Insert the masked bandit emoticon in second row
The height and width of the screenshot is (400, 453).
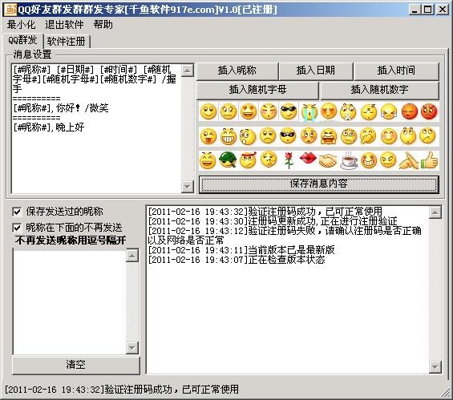point(289,136)
